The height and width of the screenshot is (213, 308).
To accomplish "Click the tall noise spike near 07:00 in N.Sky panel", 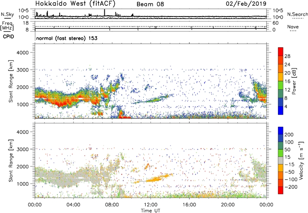I will tap(104, 13).
